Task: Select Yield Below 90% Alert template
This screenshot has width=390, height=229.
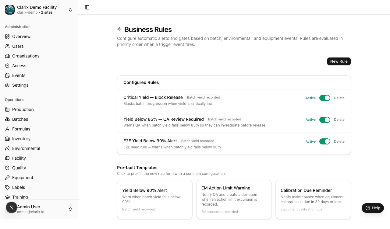Action: [x=155, y=200]
